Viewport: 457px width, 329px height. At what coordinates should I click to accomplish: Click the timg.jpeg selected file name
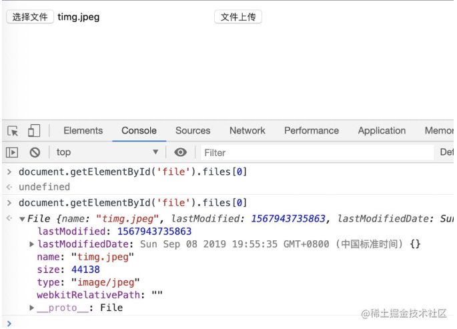[x=79, y=17]
